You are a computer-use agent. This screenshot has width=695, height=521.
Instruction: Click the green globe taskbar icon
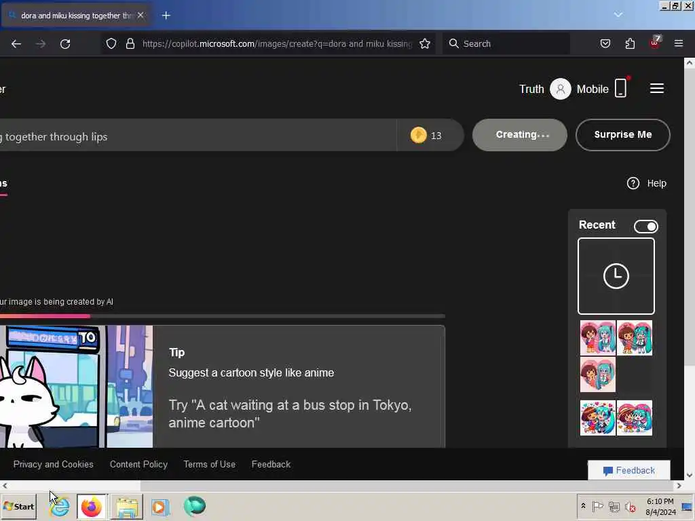click(x=195, y=506)
